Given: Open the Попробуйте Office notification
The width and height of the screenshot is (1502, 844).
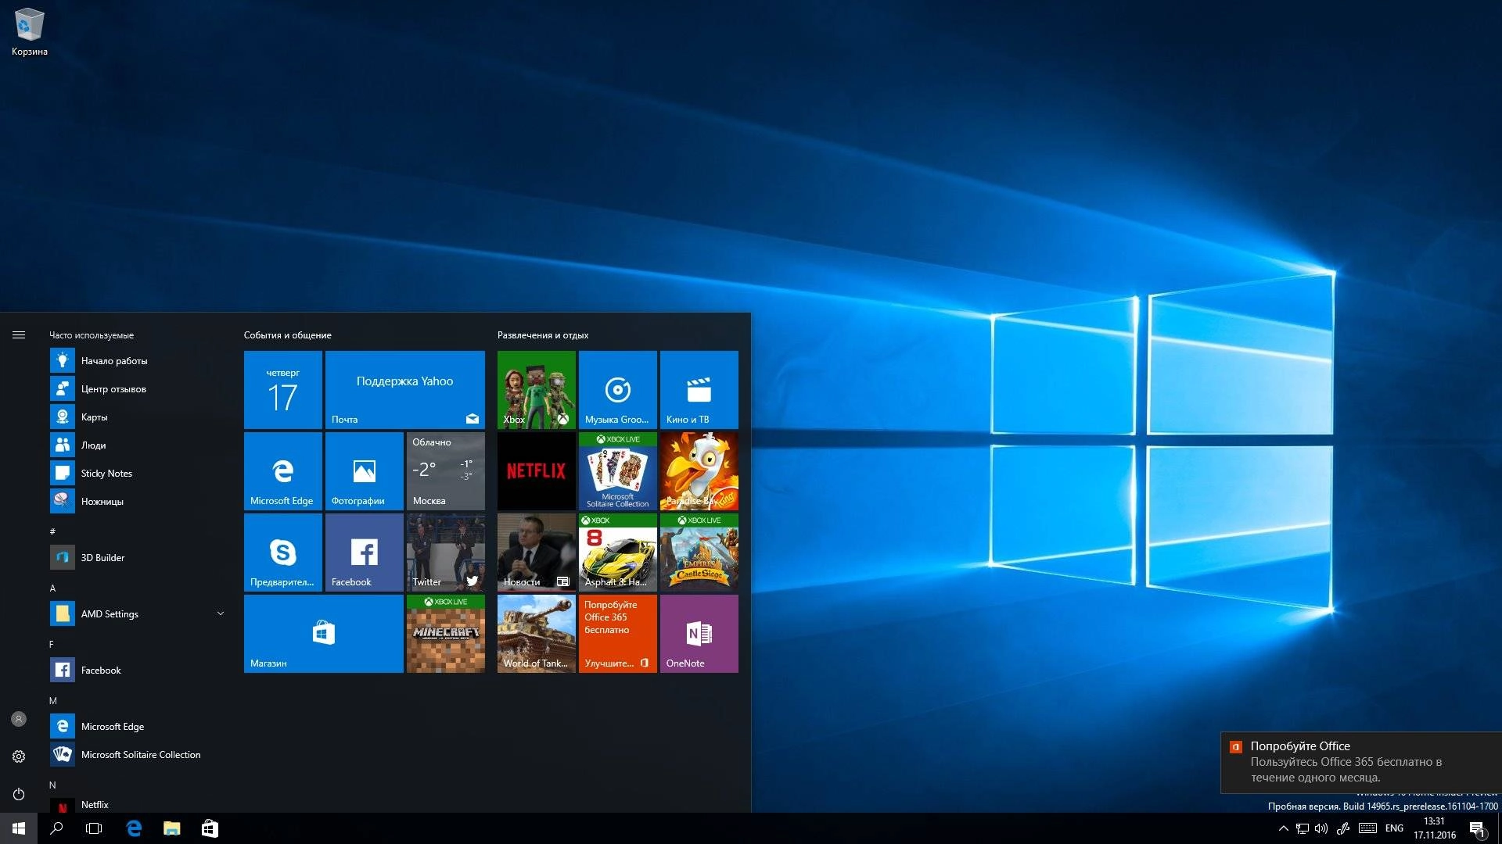Looking at the screenshot, I should (x=1361, y=762).
